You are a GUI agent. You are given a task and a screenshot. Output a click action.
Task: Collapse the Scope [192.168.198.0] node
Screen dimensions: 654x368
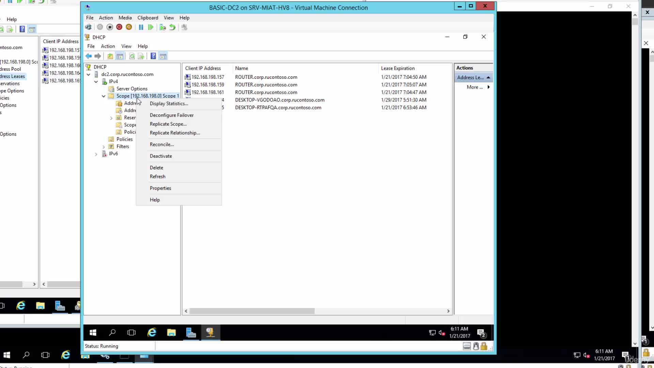coord(104,96)
